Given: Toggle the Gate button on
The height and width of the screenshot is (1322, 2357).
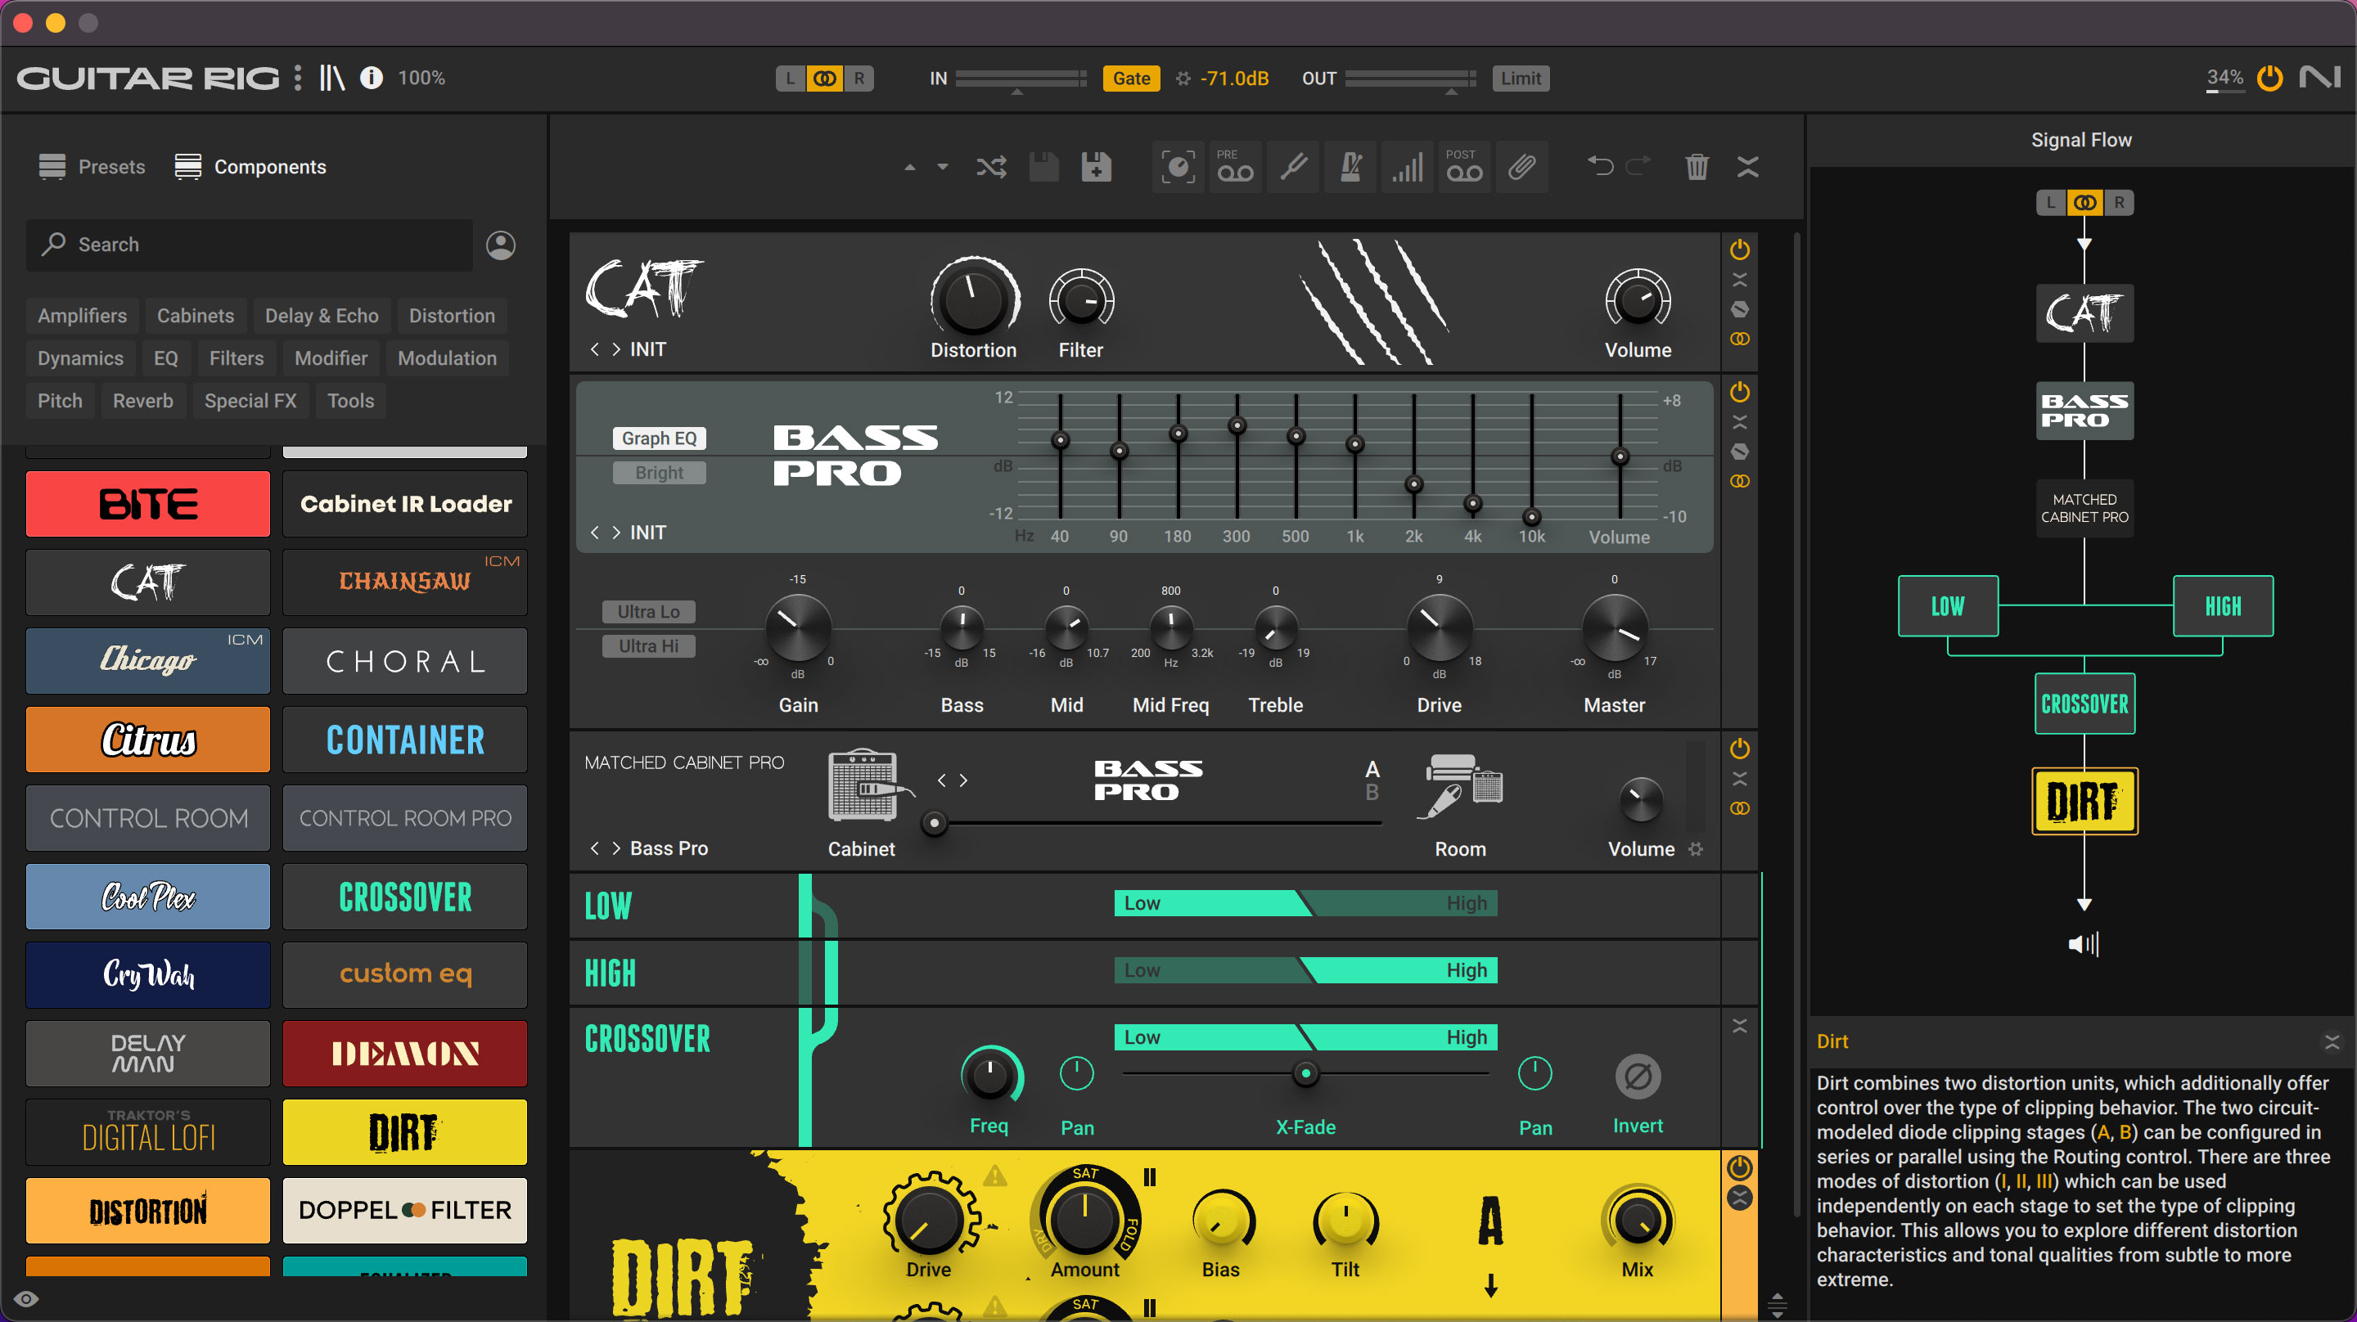Looking at the screenshot, I should 1131,79.
